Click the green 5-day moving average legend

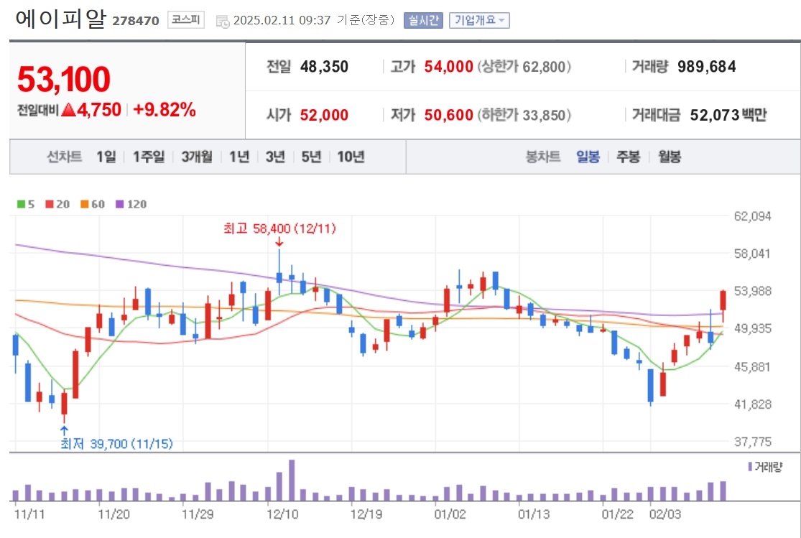coord(26,205)
